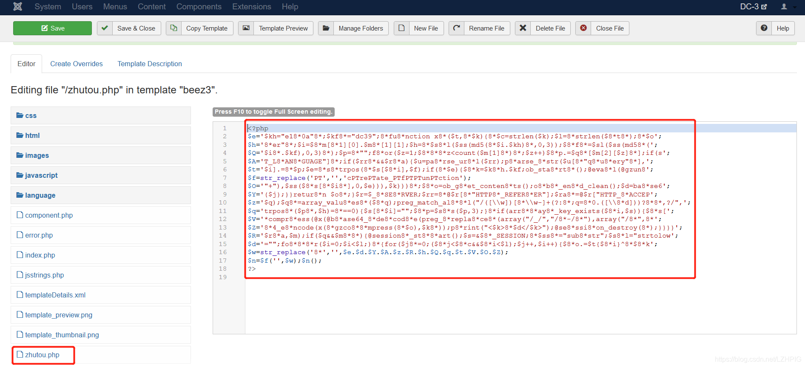Place cursor on editor line 1 '<?php'

[x=258, y=128]
